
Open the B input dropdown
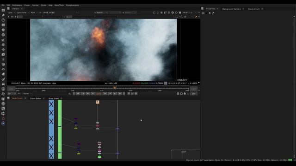[130, 12]
